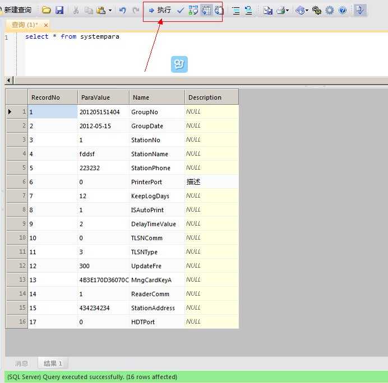Click the Name column header
Screen dimensions: 388x383
[x=157, y=97]
